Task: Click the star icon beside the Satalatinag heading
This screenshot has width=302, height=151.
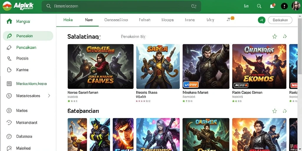Action: pyautogui.click(x=275, y=36)
